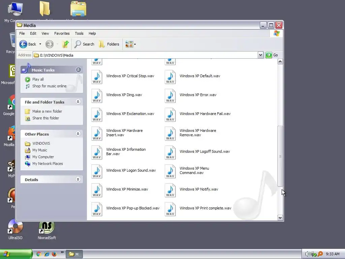Open the Back history dropdown arrow

40,44
